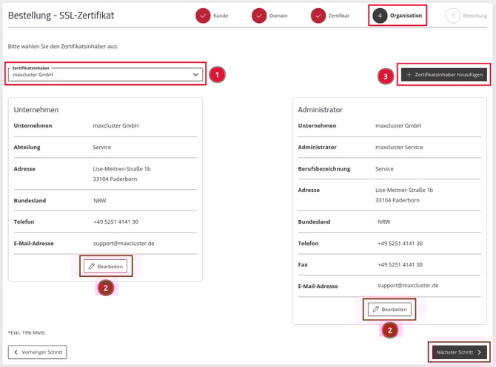The image size is (496, 367).
Task: Click red badge 1 beside the dropdown
Action: pyautogui.click(x=215, y=75)
